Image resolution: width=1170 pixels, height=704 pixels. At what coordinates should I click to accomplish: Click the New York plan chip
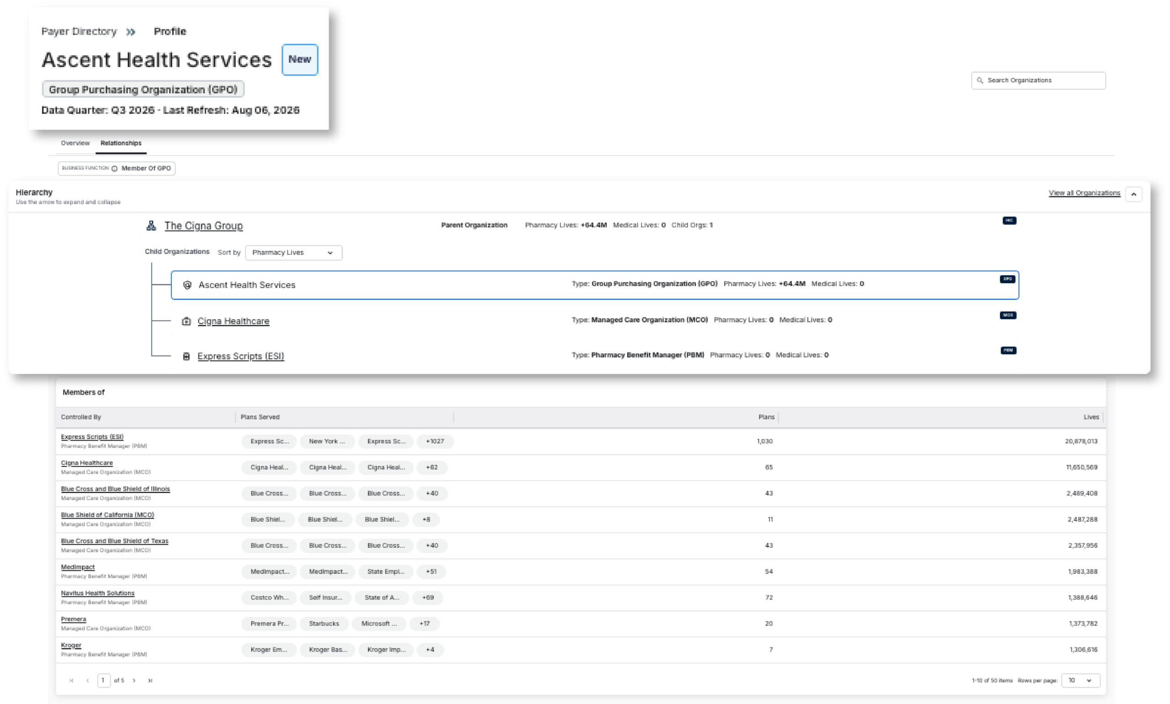pyautogui.click(x=327, y=441)
